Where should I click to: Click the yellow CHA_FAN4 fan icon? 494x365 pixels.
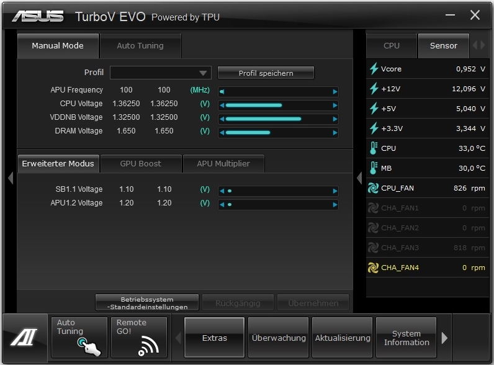coord(374,268)
